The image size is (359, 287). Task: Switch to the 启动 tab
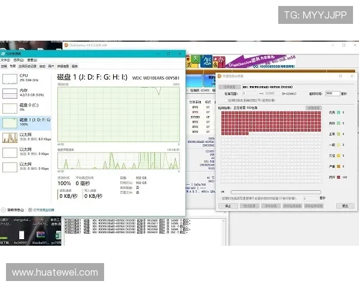tap(41, 66)
